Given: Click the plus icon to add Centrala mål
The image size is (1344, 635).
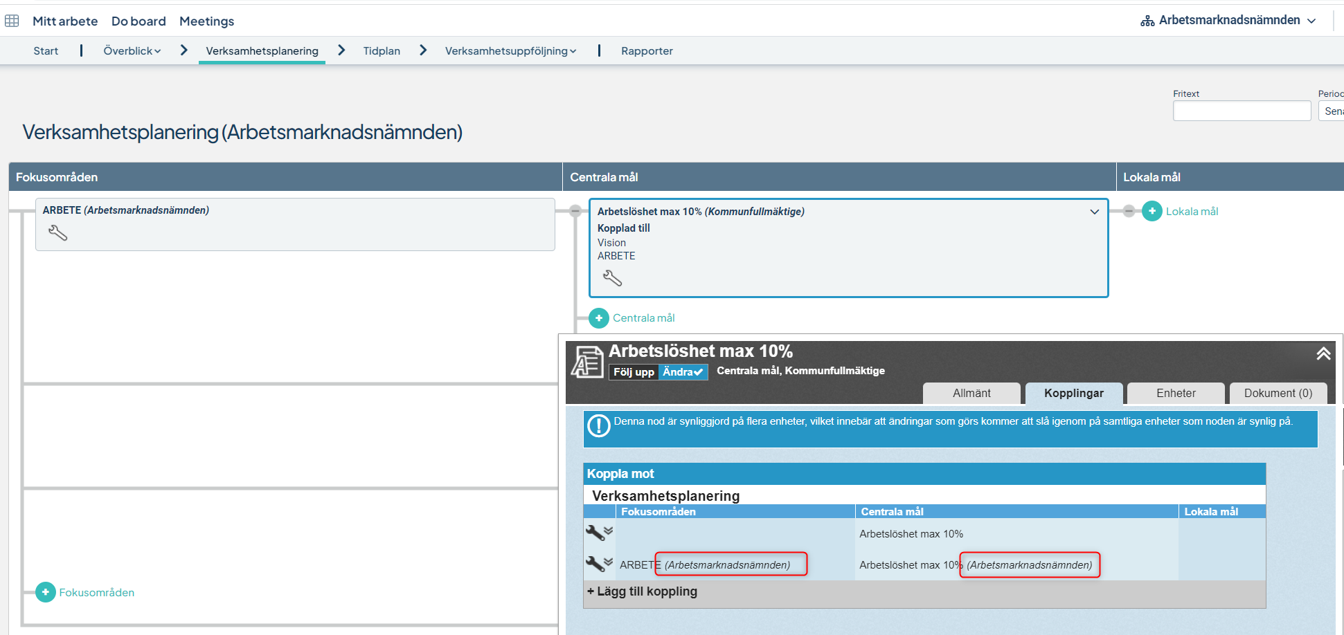Looking at the screenshot, I should (x=599, y=318).
